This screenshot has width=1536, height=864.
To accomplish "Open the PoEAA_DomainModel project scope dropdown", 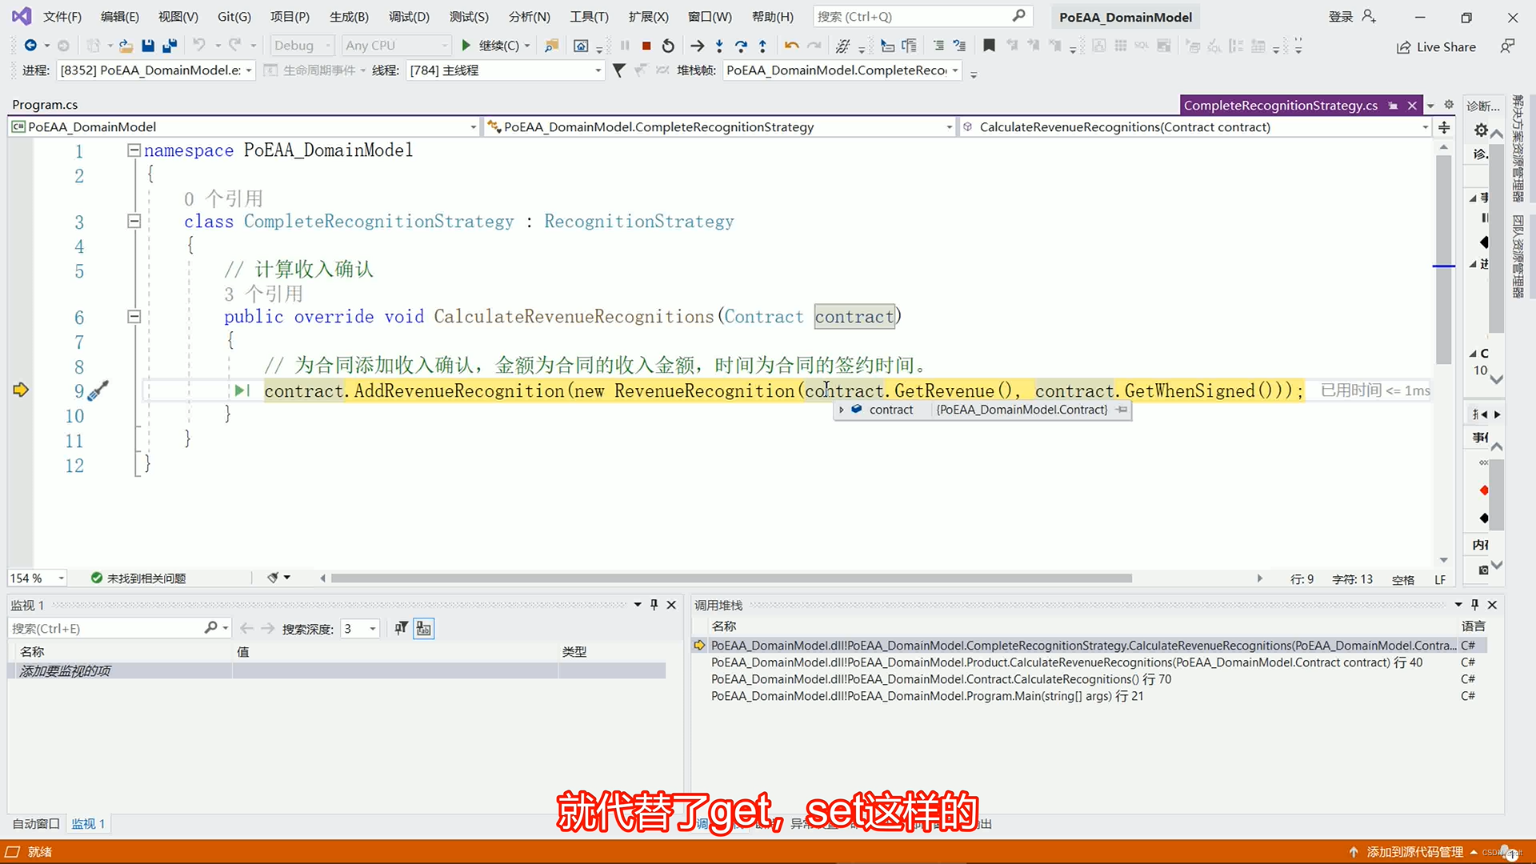I will pos(244,127).
